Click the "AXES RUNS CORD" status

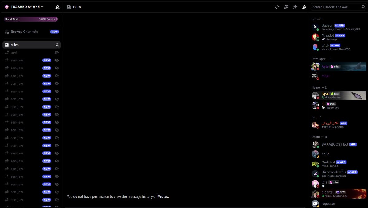tap(332, 127)
